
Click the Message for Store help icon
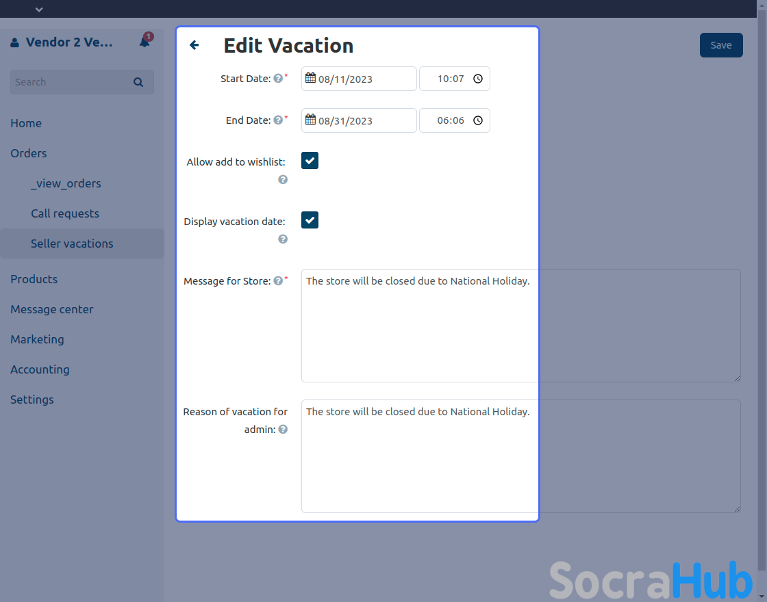278,281
